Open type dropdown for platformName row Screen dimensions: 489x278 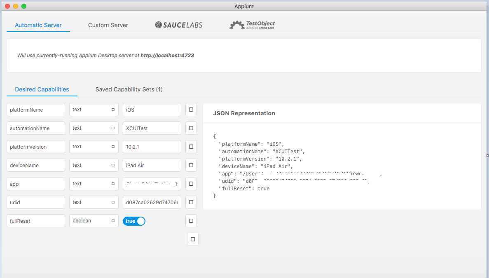click(x=94, y=110)
